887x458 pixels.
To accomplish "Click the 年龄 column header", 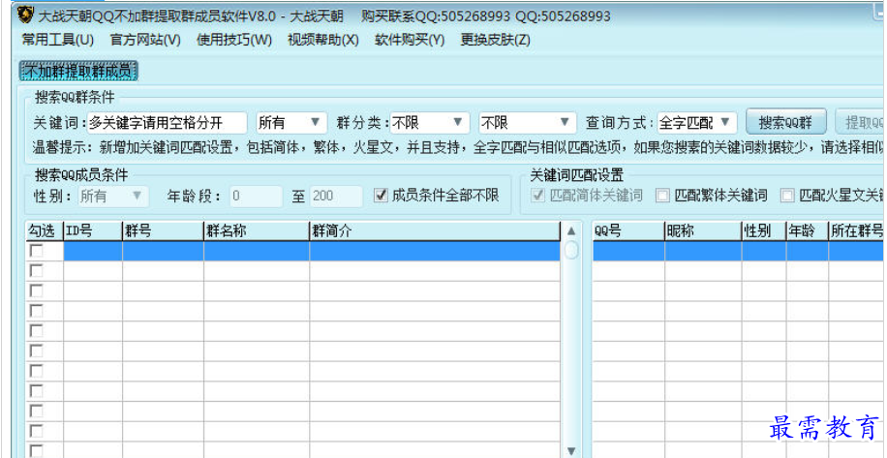I will (x=808, y=230).
